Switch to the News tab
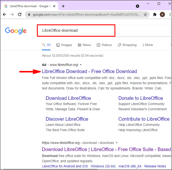172x170 pixels. pyautogui.click(x=84, y=45)
